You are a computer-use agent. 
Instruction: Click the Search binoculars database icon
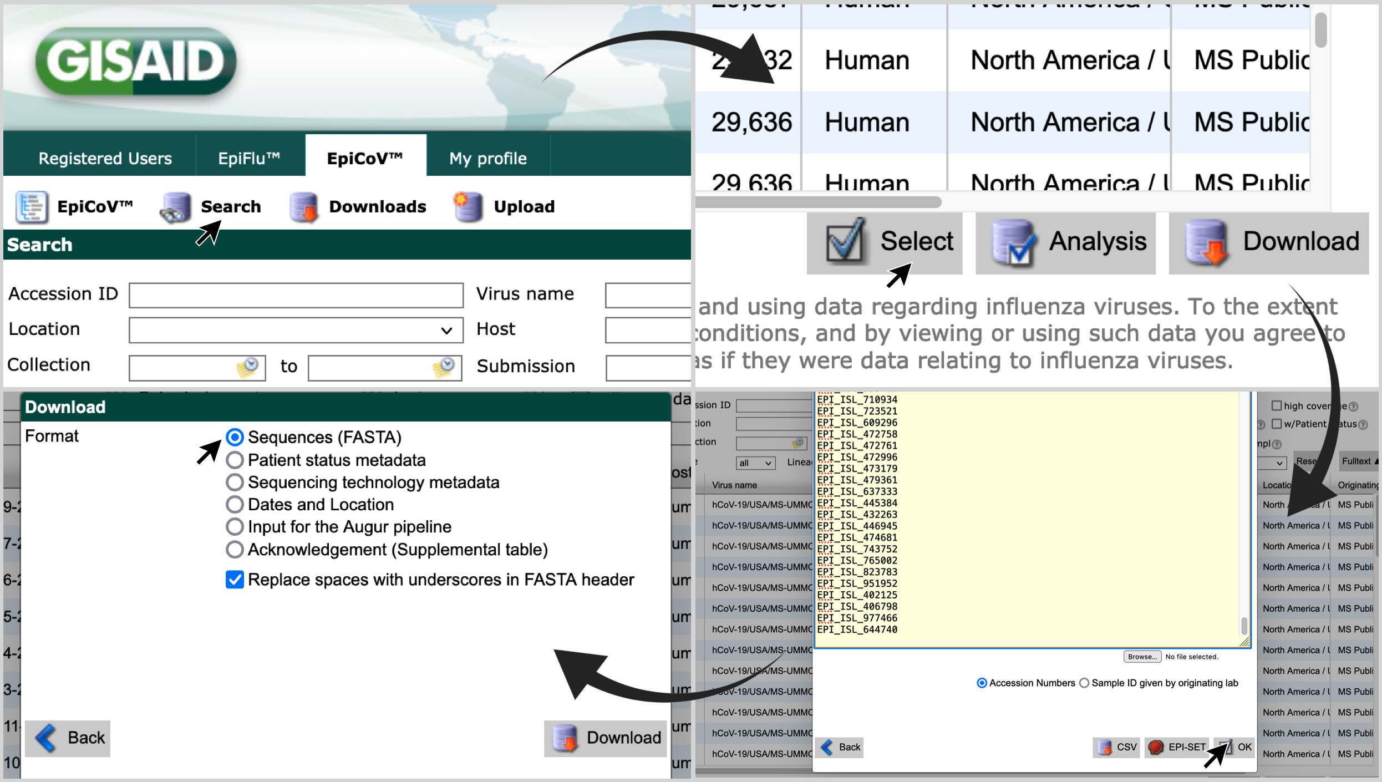tap(176, 207)
